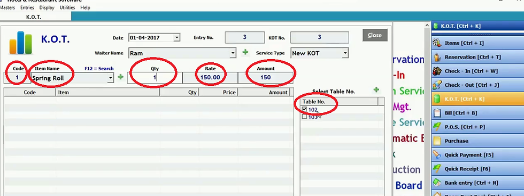Click the Close button
This screenshot has width=524, height=196.
(375, 35)
